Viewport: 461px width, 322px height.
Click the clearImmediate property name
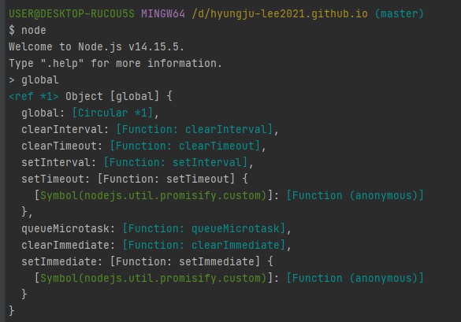(65, 245)
